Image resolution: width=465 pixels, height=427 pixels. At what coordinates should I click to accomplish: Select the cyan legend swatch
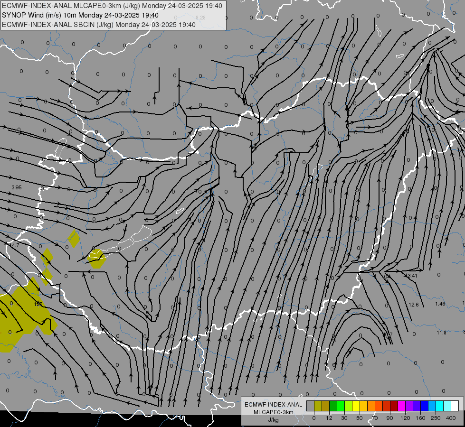(439, 406)
